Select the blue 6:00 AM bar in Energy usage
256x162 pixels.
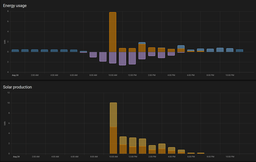(x=74, y=51)
